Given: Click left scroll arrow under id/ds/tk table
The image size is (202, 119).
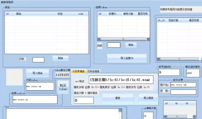Looking at the screenshot, I should [x=165, y=116].
